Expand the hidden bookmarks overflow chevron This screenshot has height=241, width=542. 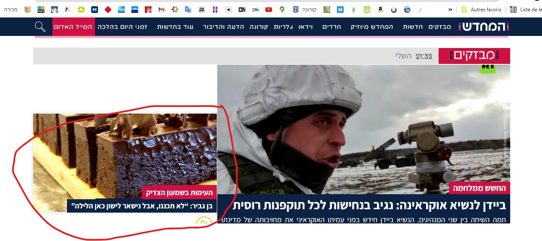point(451,9)
